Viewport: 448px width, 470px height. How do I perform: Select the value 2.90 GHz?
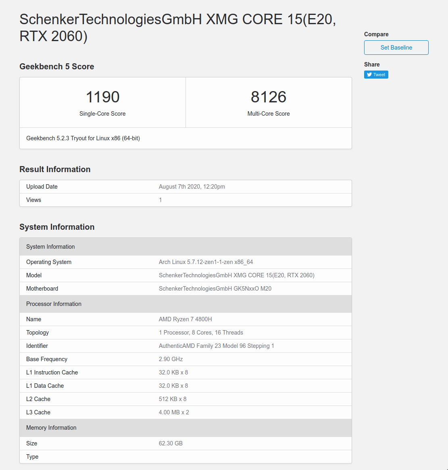(x=171, y=359)
